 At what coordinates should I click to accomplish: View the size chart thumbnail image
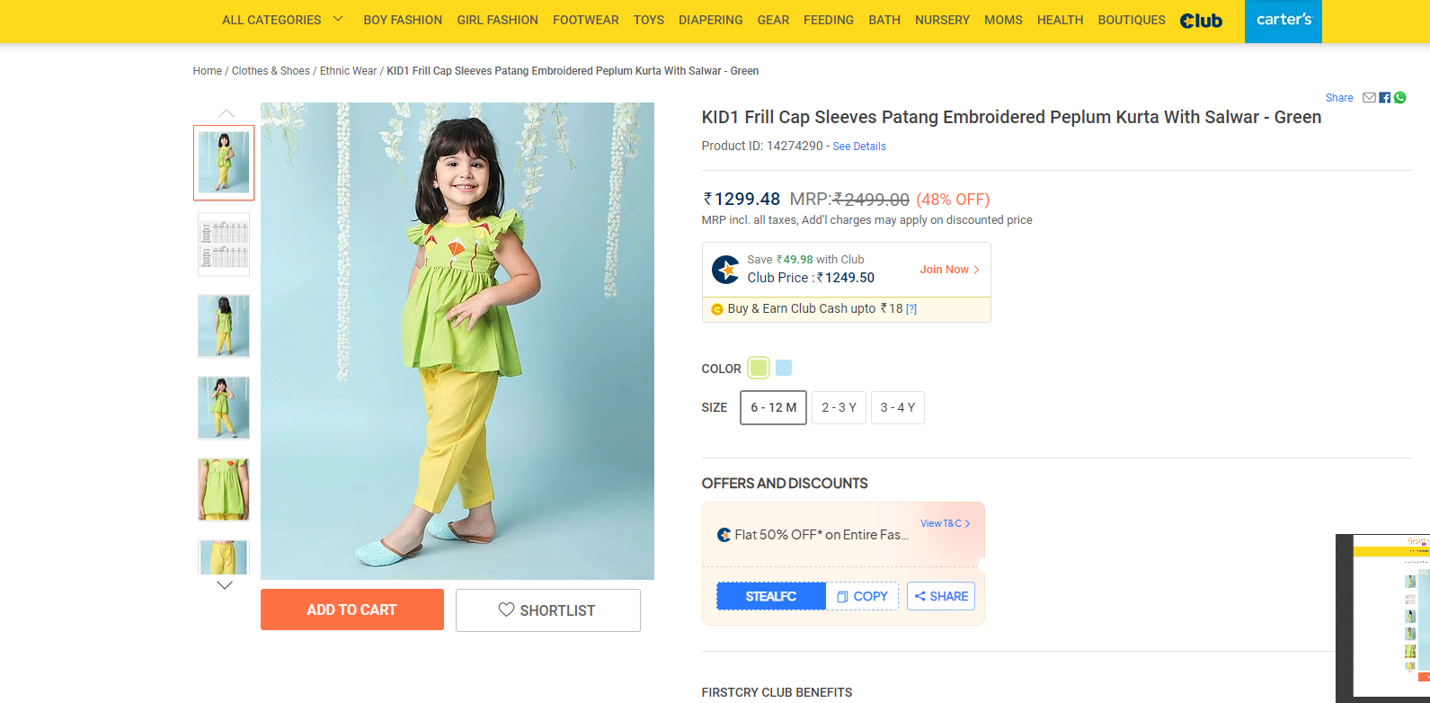(x=224, y=245)
